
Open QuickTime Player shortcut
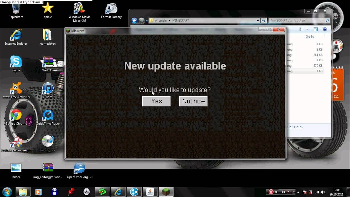coord(48,117)
